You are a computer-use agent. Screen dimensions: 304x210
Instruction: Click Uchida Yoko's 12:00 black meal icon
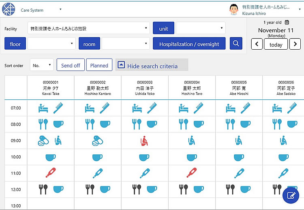click(x=137, y=189)
